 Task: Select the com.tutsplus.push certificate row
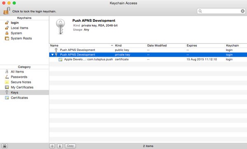click(x=148, y=60)
